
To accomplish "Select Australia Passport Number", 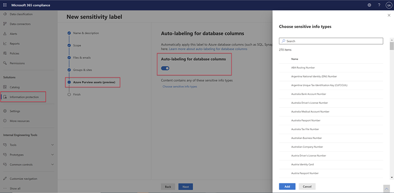I will coord(331,121).
